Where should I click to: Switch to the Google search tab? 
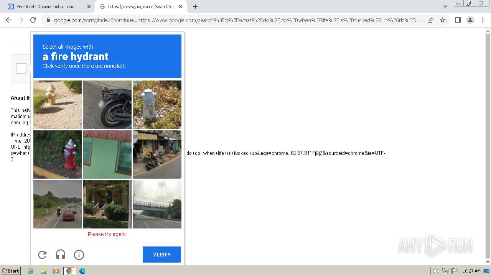click(141, 7)
